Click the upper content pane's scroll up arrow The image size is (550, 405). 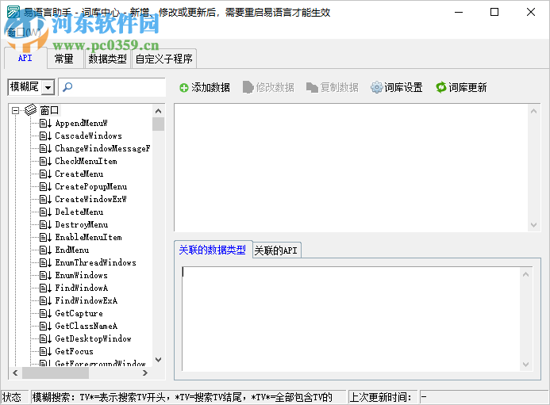(x=533, y=111)
